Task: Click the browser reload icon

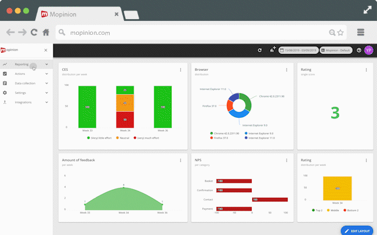Action: (34, 32)
